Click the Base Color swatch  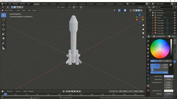[x=168, y=76]
